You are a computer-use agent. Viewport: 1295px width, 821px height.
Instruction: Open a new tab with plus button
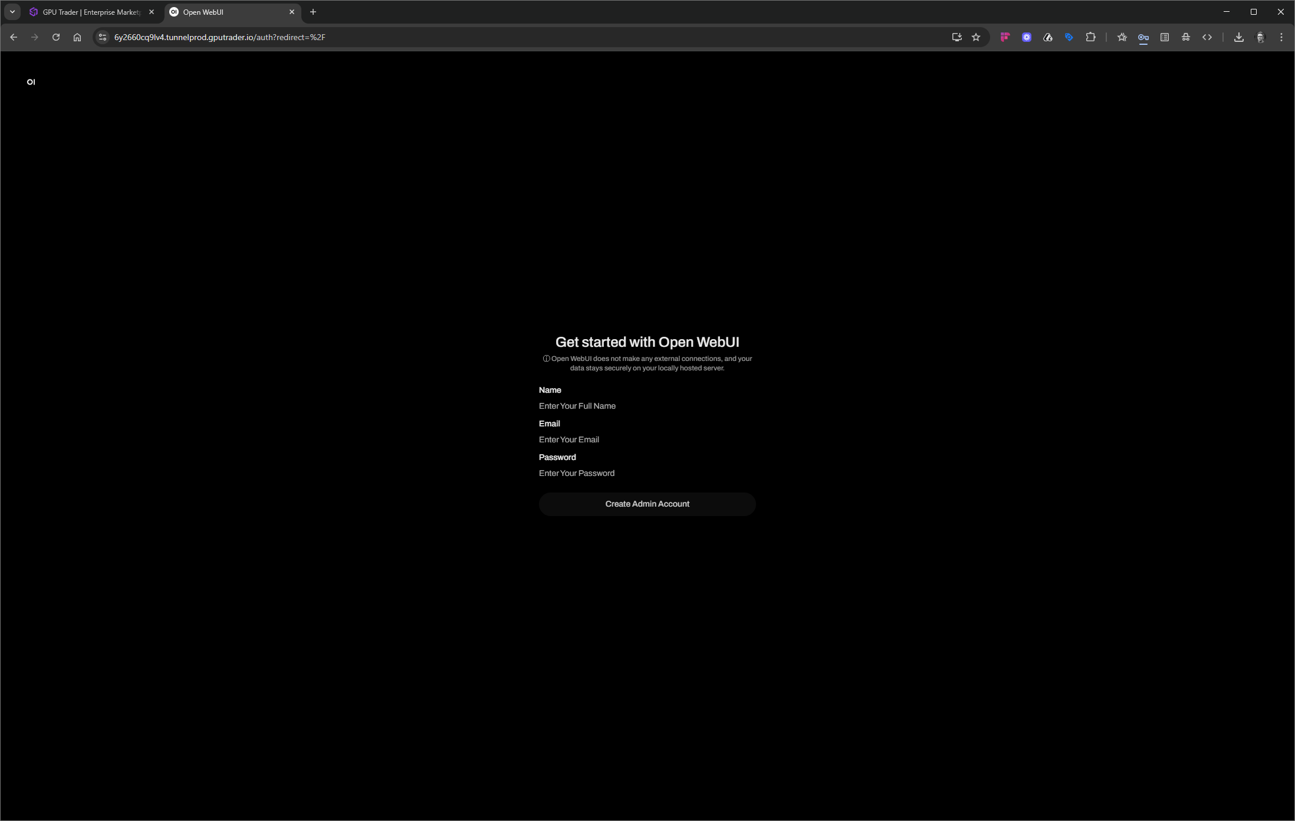(x=313, y=12)
